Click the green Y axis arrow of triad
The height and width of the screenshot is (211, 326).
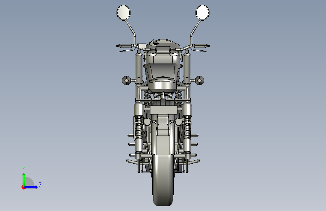[24, 179]
